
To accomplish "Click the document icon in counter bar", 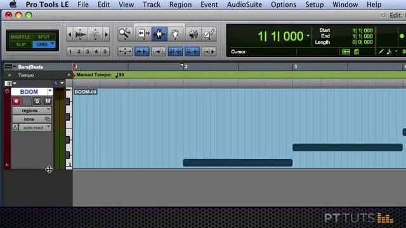I will (x=357, y=52).
